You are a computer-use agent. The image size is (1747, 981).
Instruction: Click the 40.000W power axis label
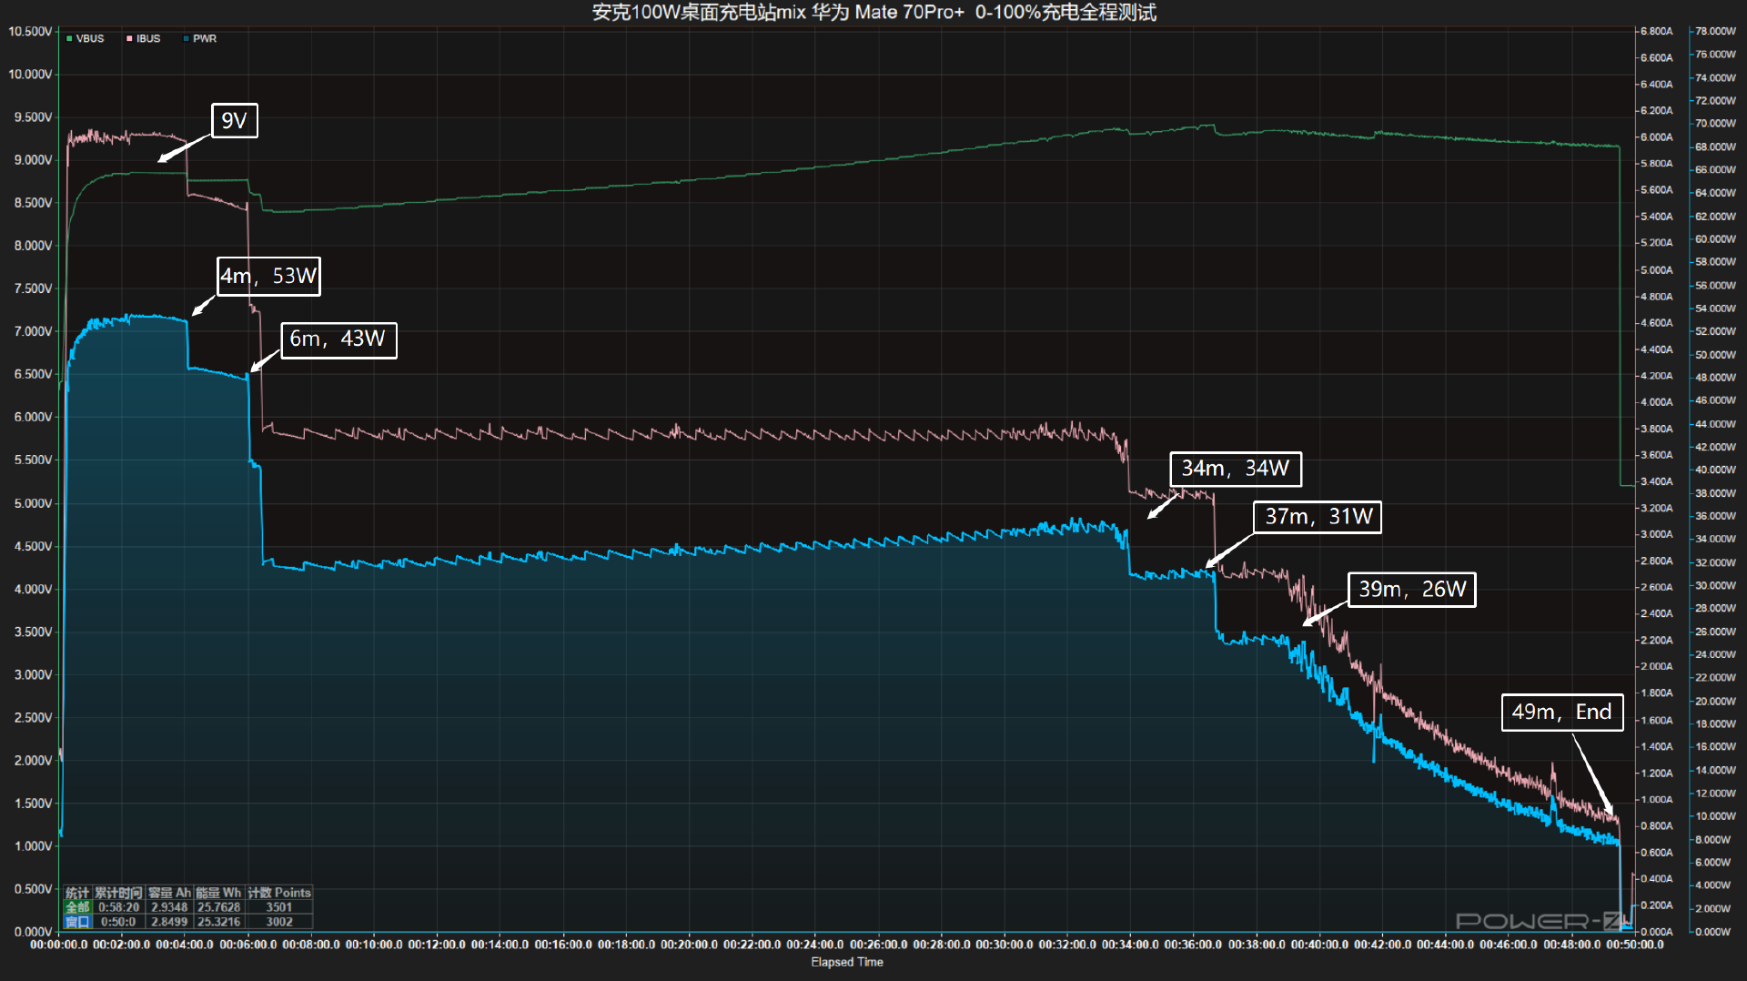point(1715,470)
